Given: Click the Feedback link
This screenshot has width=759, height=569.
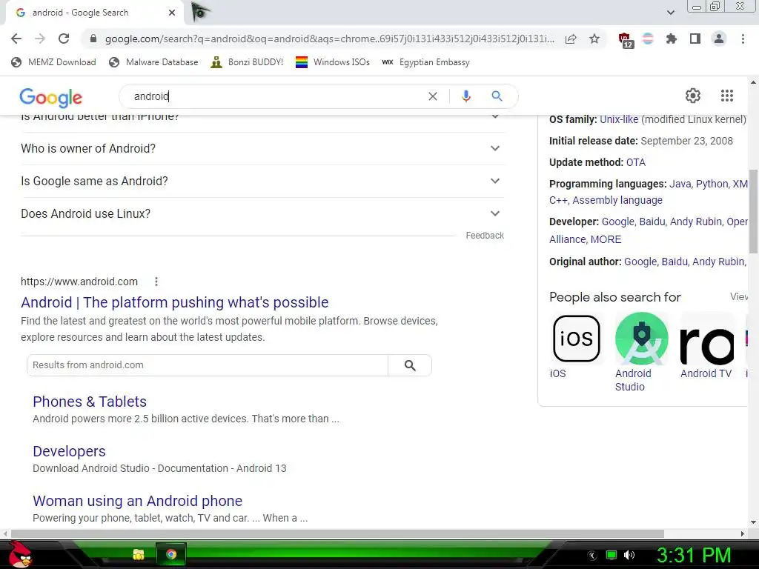Looking at the screenshot, I should click(485, 236).
